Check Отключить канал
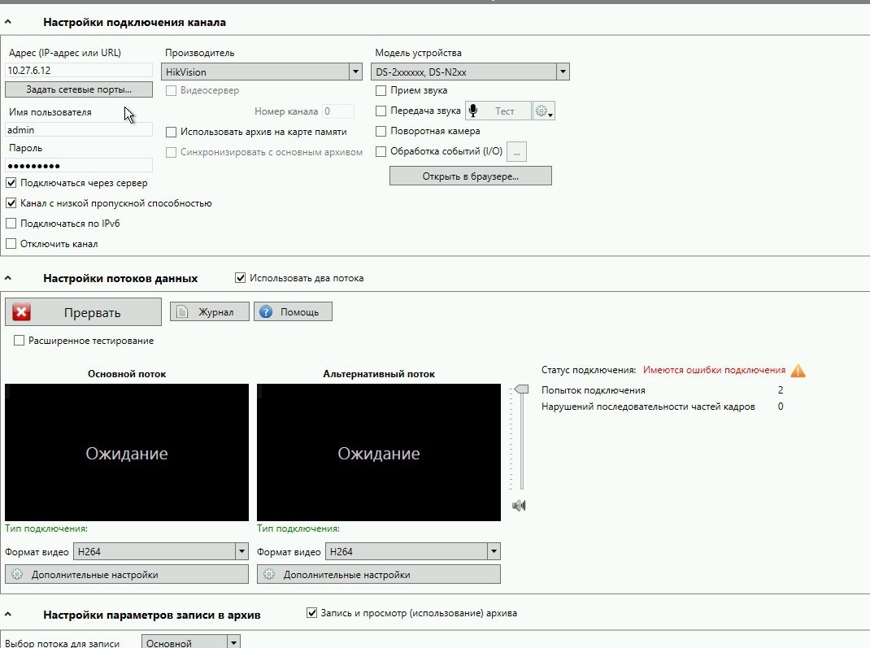 pos(11,244)
